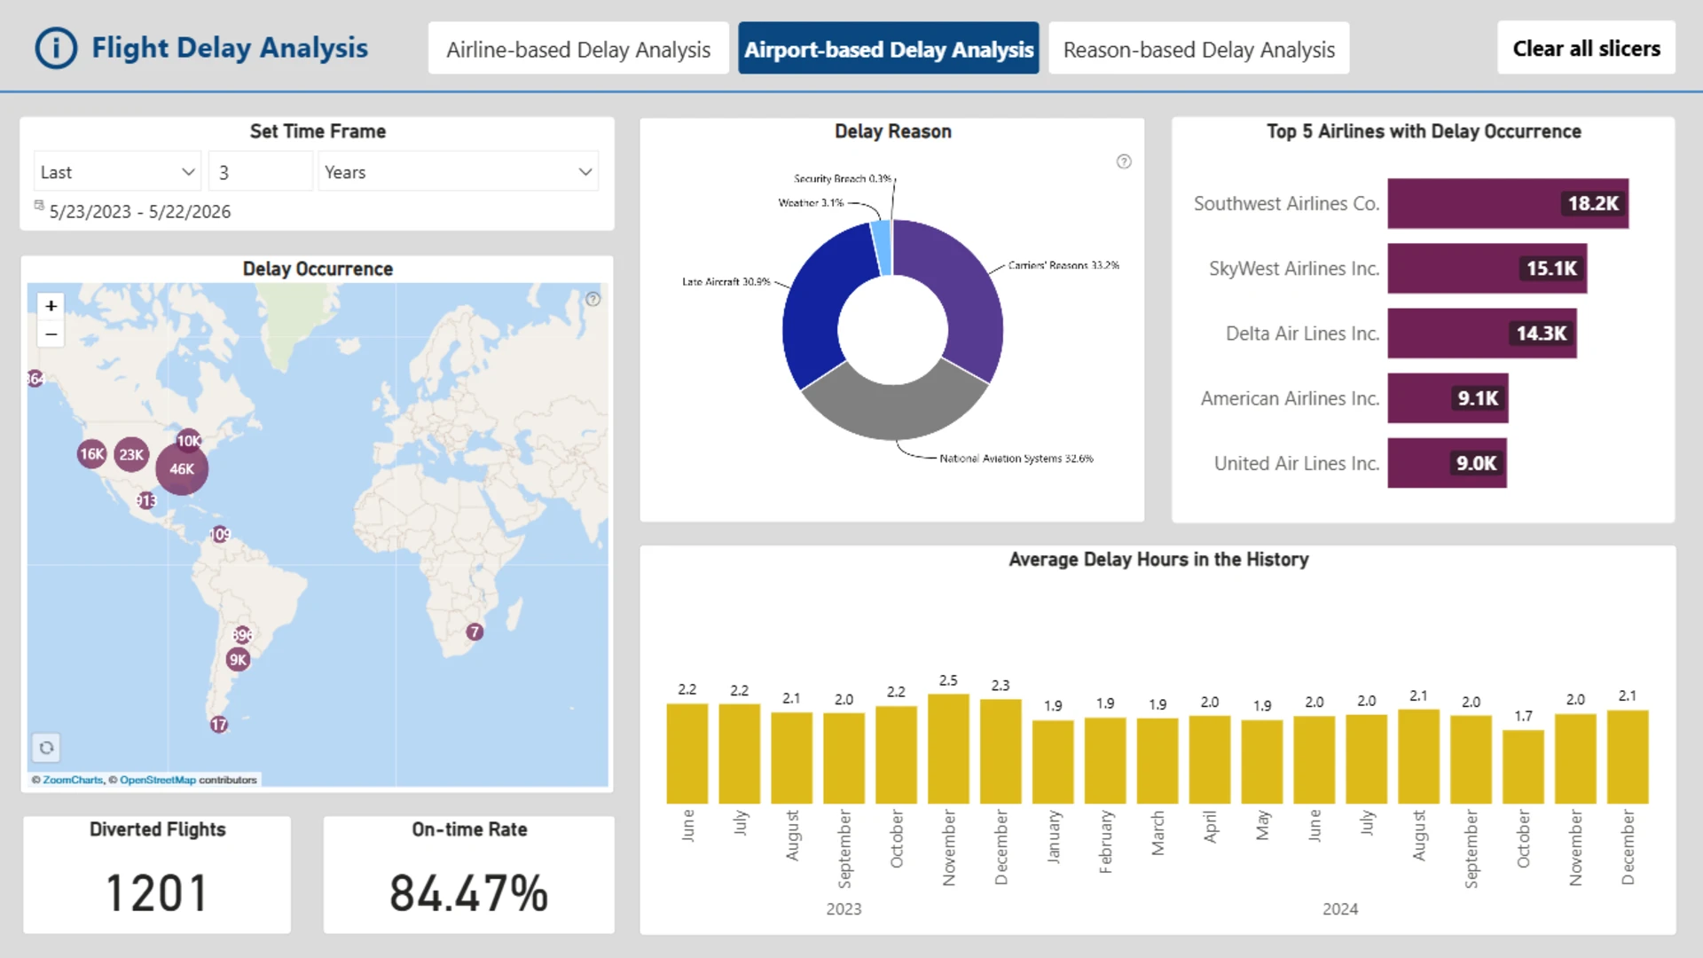Select the 10K map cluster bubble
Viewport: 1703px width, 958px height.
(x=188, y=441)
